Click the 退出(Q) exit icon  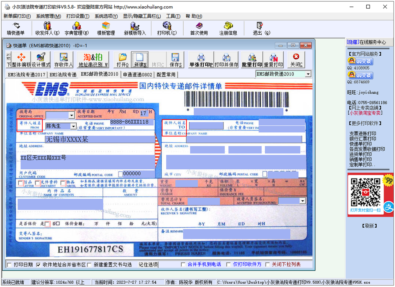point(261,29)
